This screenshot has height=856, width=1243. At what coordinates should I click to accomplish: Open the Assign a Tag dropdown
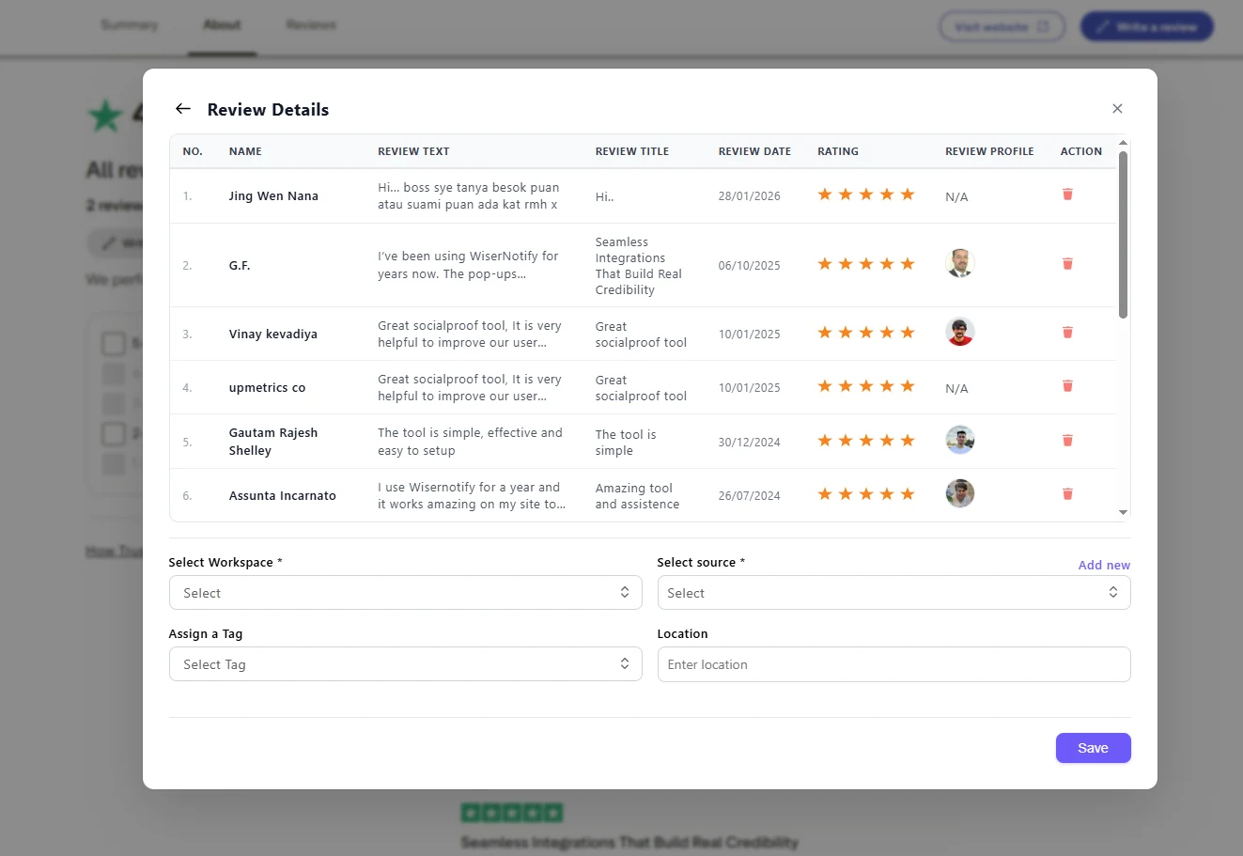tap(405, 664)
